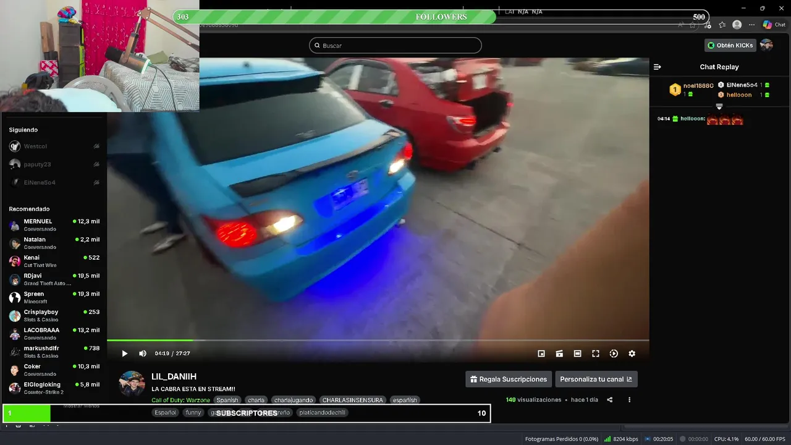Viewport: 791px width, 445px height.
Task: Open the user profile avatar menu
Action: 766,45
